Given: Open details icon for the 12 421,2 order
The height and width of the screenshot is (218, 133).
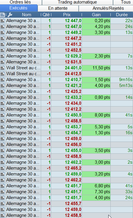Looking at the screenshot, I should [2, 86].
